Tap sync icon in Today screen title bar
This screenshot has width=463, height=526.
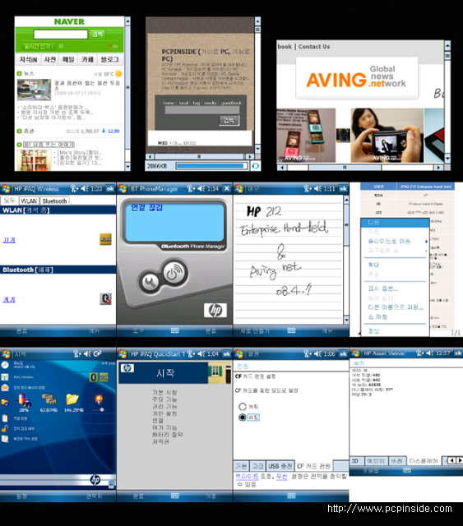pyautogui.click(x=97, y=353)
